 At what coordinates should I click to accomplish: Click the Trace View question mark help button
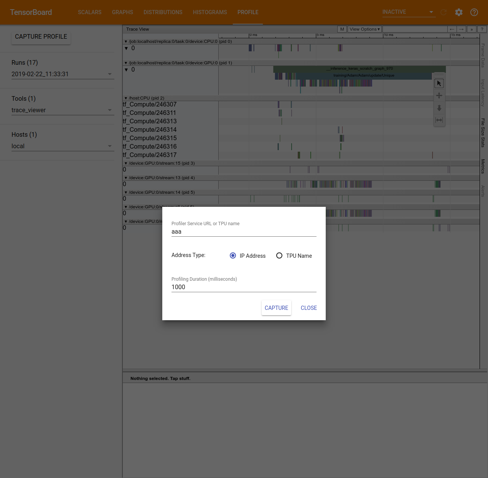482,29
